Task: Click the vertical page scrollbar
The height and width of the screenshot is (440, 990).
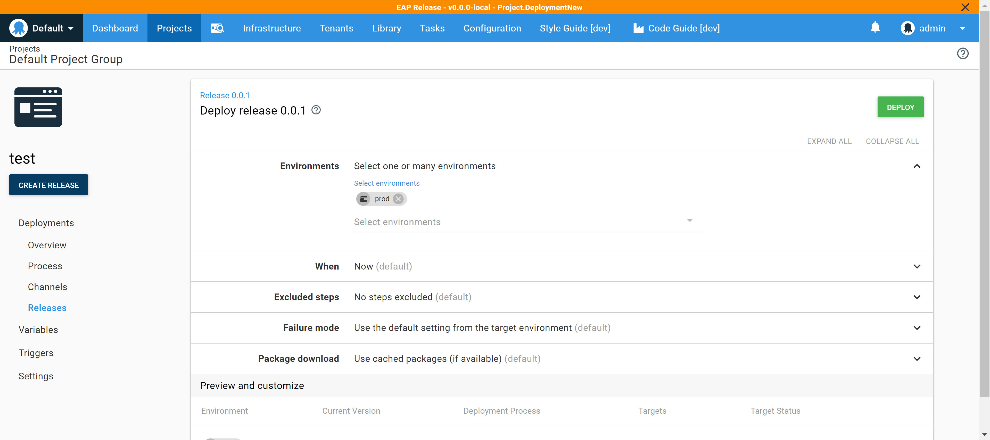Action: 984,204
